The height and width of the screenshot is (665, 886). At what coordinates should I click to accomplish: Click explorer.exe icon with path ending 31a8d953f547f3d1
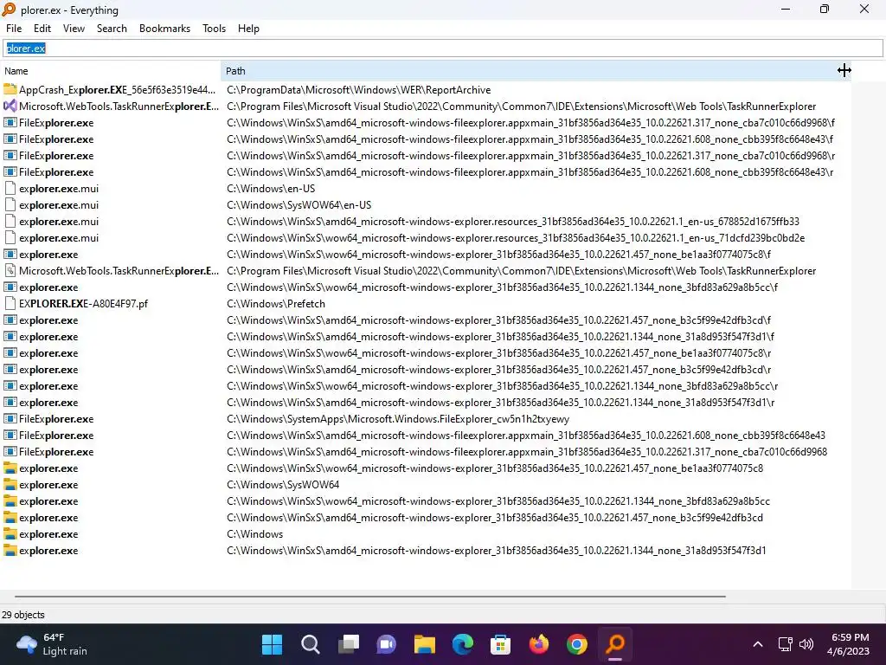coord(10,550)
